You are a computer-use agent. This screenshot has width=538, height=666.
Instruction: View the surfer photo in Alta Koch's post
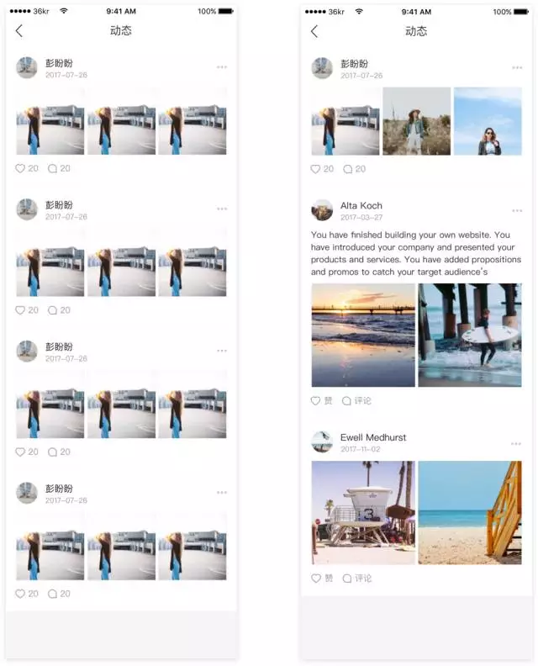tap(470, 336)
